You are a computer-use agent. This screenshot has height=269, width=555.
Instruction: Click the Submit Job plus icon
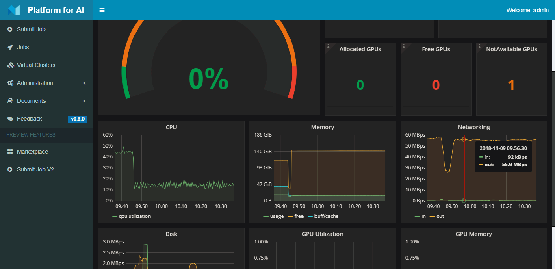[10, 29]
